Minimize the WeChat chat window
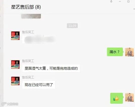 pyautogui.click(x=120, y=1)
